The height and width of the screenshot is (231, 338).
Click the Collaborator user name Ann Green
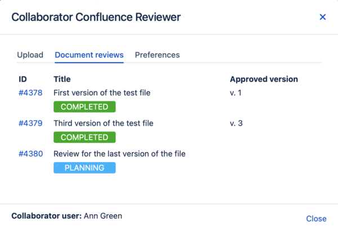[104, 216]
